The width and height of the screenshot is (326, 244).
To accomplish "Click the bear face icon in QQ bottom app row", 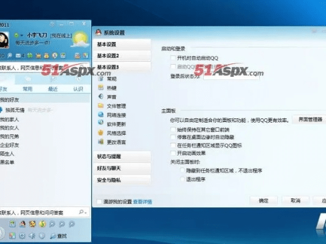I will pyautogui.click(x=32, y=224).
